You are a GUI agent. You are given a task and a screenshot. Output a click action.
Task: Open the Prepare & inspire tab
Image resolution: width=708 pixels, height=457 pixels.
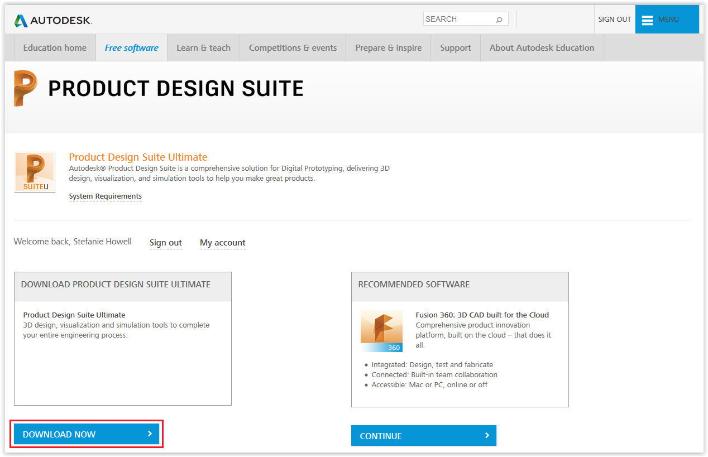pyautogui.click(x=389, y=48)
